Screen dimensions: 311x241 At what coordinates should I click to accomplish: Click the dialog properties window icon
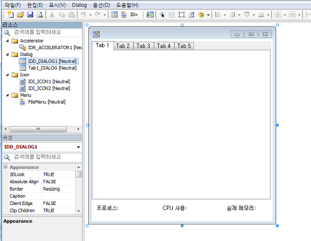click(x=114, y=14)
